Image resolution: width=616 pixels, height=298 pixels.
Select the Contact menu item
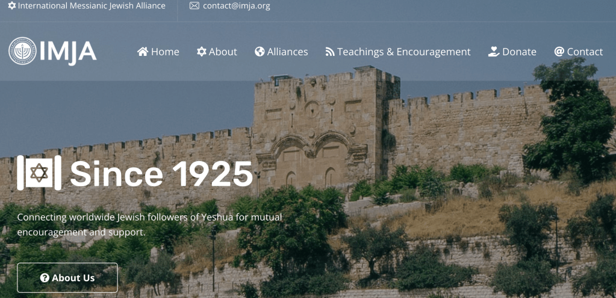[x=579, y=51]
